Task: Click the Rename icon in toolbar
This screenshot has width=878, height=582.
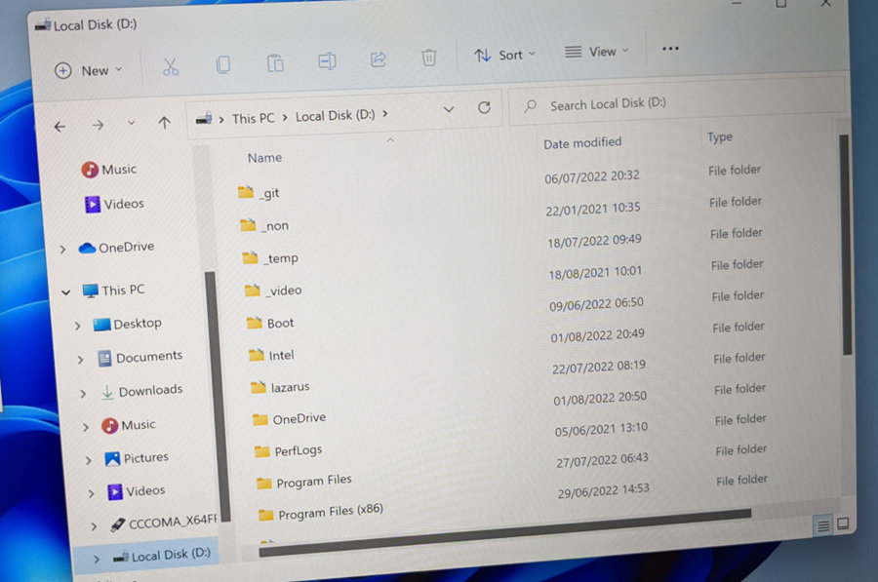Action: [327, 60]
